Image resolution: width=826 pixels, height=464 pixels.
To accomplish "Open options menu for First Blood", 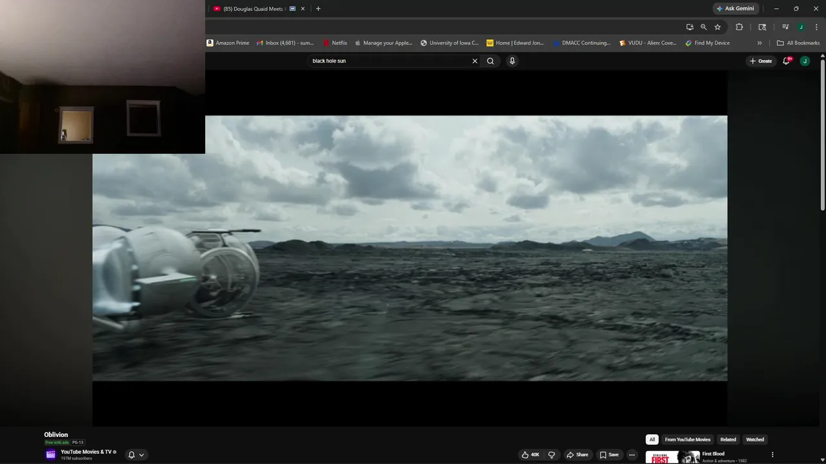I will (x=772, y=455).
